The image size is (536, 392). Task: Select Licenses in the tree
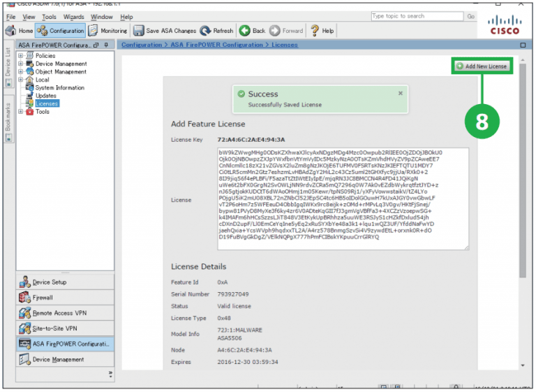47,103
